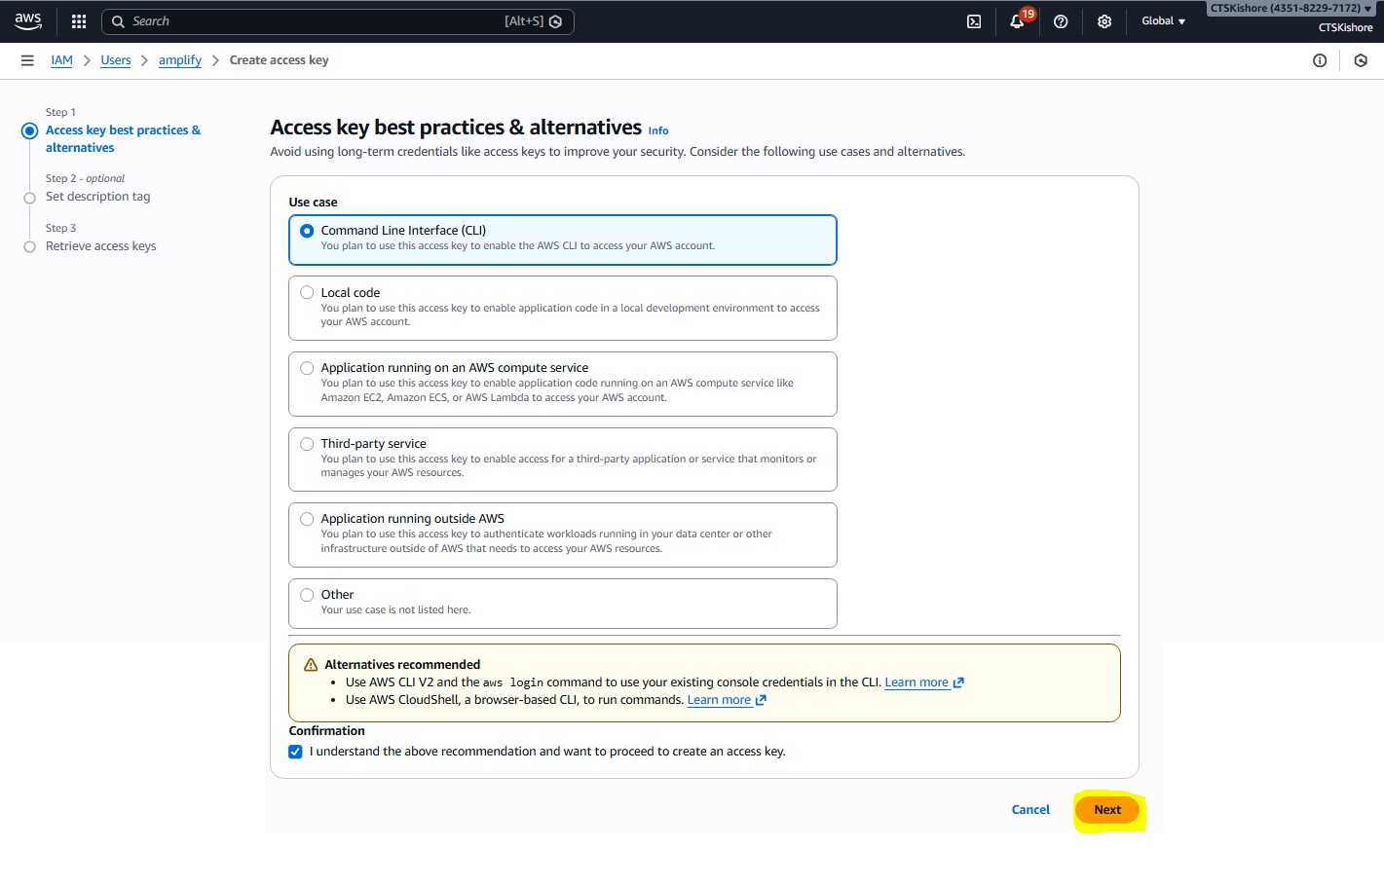Screen dimensions: 1384x884
Task: Cancel the access key creation
Action: click(x=1030, y=810)
